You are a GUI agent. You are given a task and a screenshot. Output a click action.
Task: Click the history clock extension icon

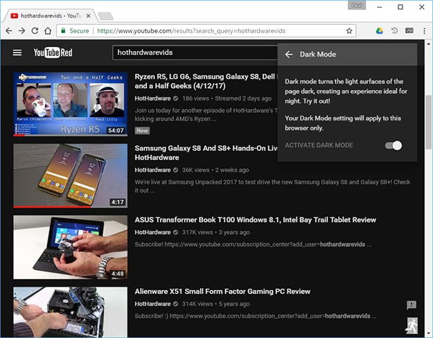coord(394,30)
